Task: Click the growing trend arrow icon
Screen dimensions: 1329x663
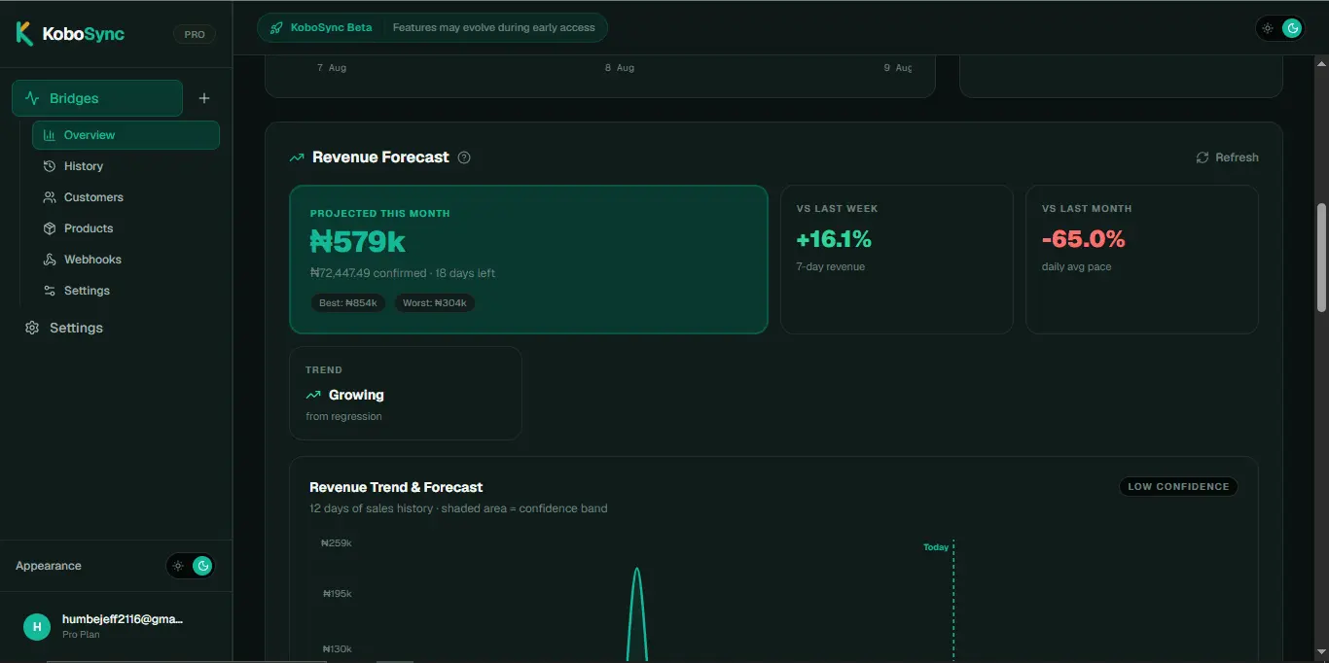Action: click(313, 396)
